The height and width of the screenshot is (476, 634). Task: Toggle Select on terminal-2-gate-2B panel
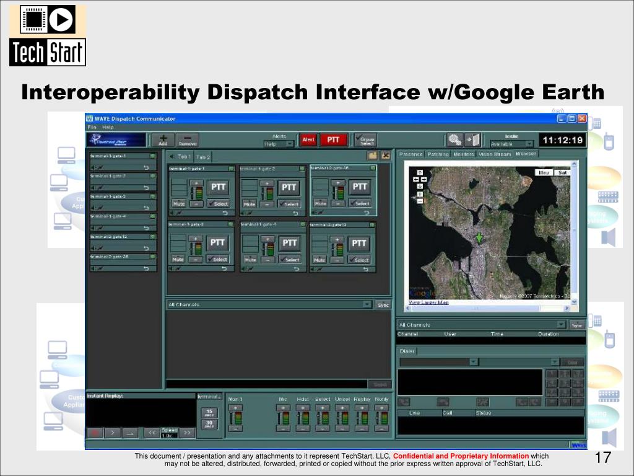pyautogui.click(x=360, y=203)
